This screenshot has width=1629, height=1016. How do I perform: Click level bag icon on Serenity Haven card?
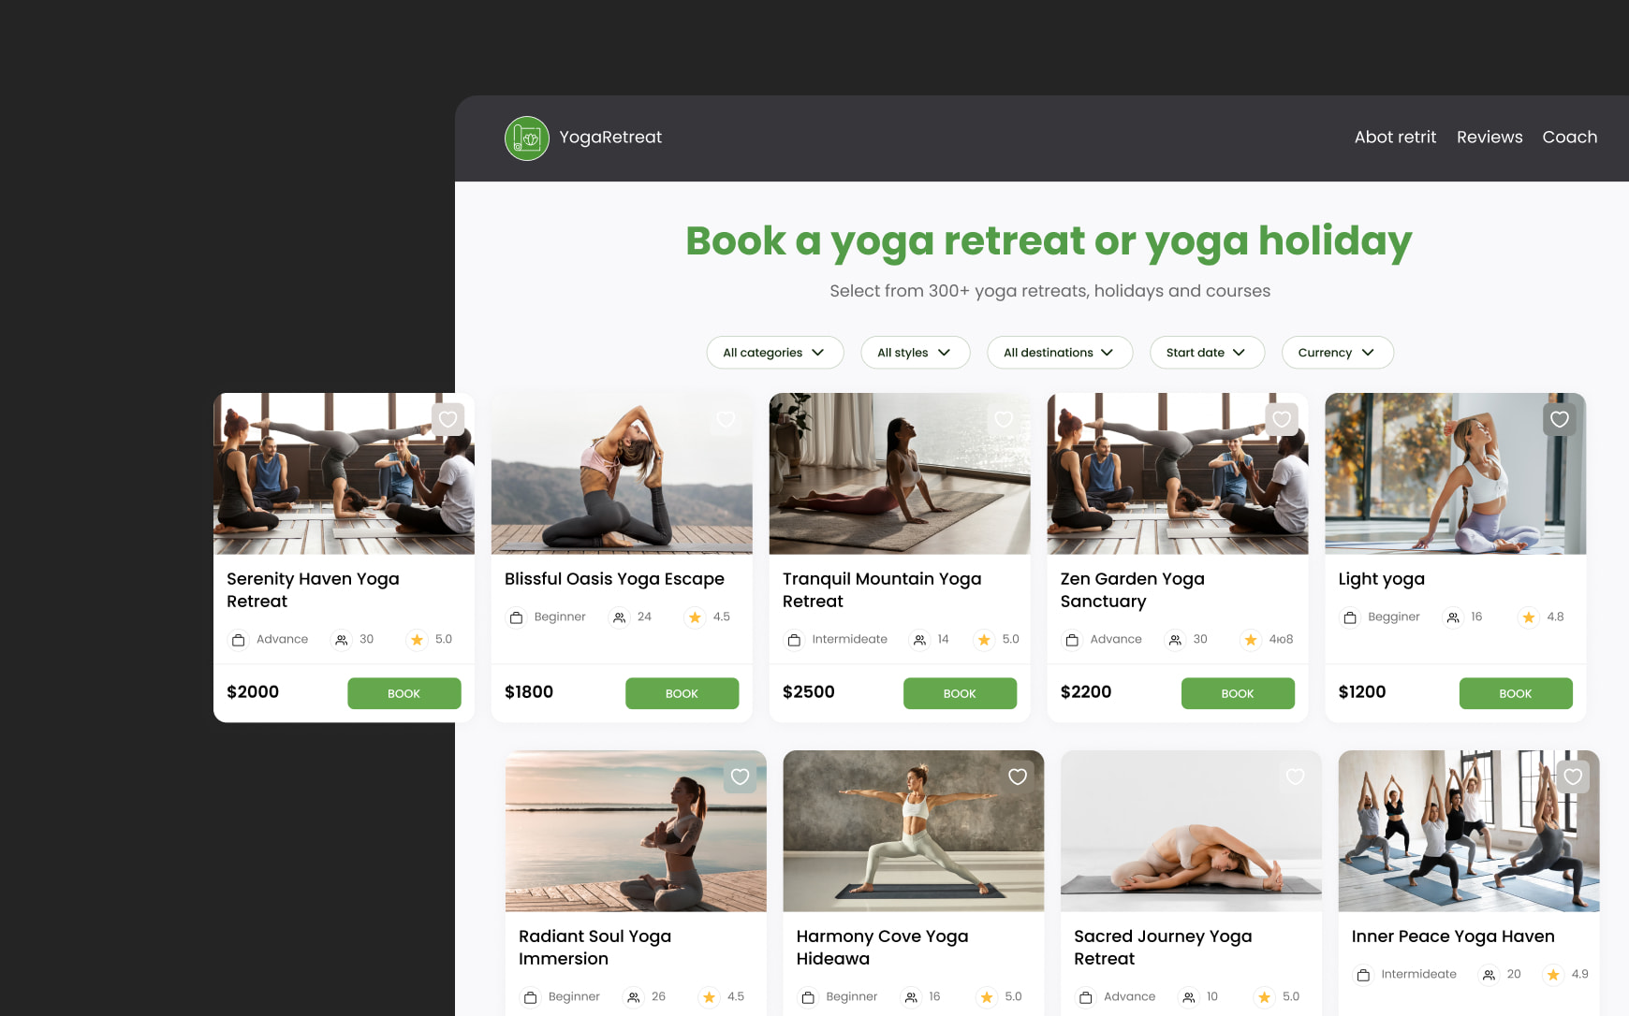(x=239, y=640)
